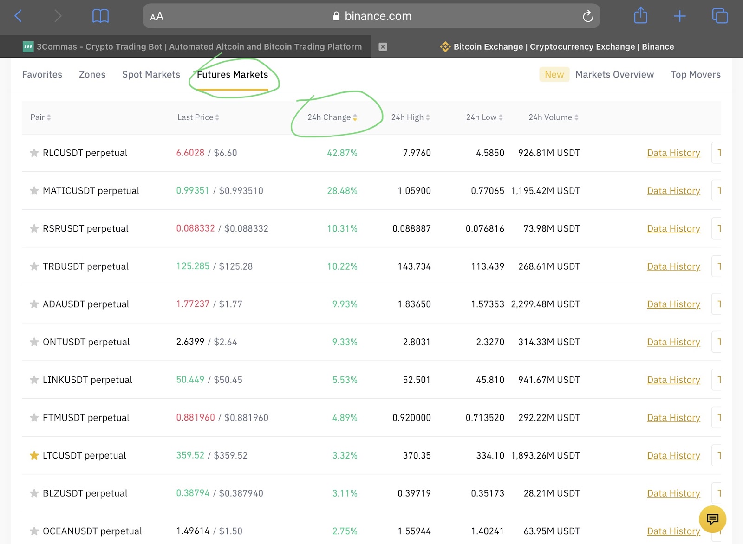Open Safari bookmarks book icon
This screenshot has height=544, width=743.
click(100, 16)
